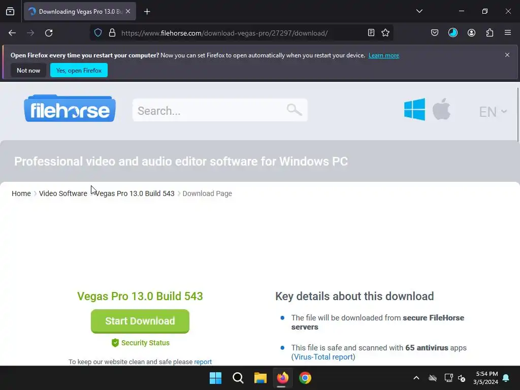Select the Windows platform icon
This screenshot has height=390, width=520.
tap(414, 110)
